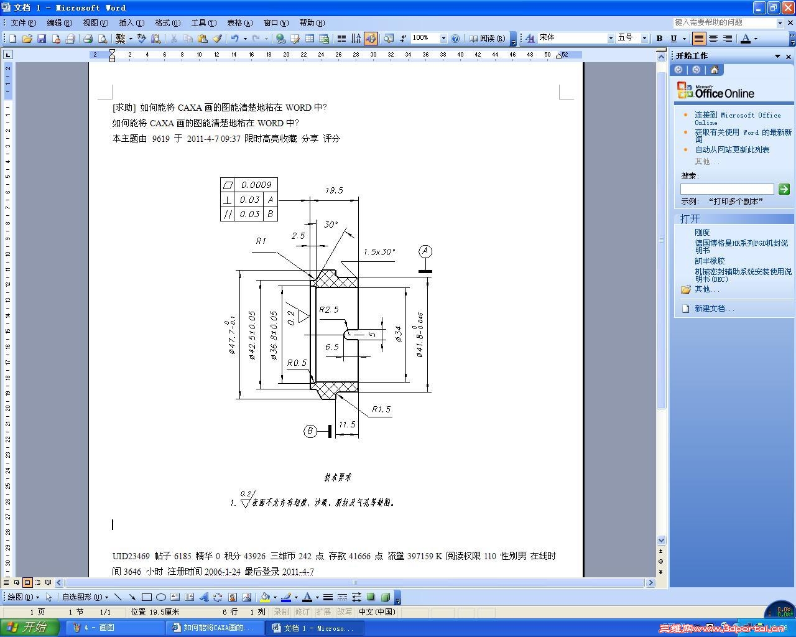Image resolution: width=796 pixels, height=637 pixels.
Task: Click the vertical scrollbar down arrow
Action: coord(661,541)
